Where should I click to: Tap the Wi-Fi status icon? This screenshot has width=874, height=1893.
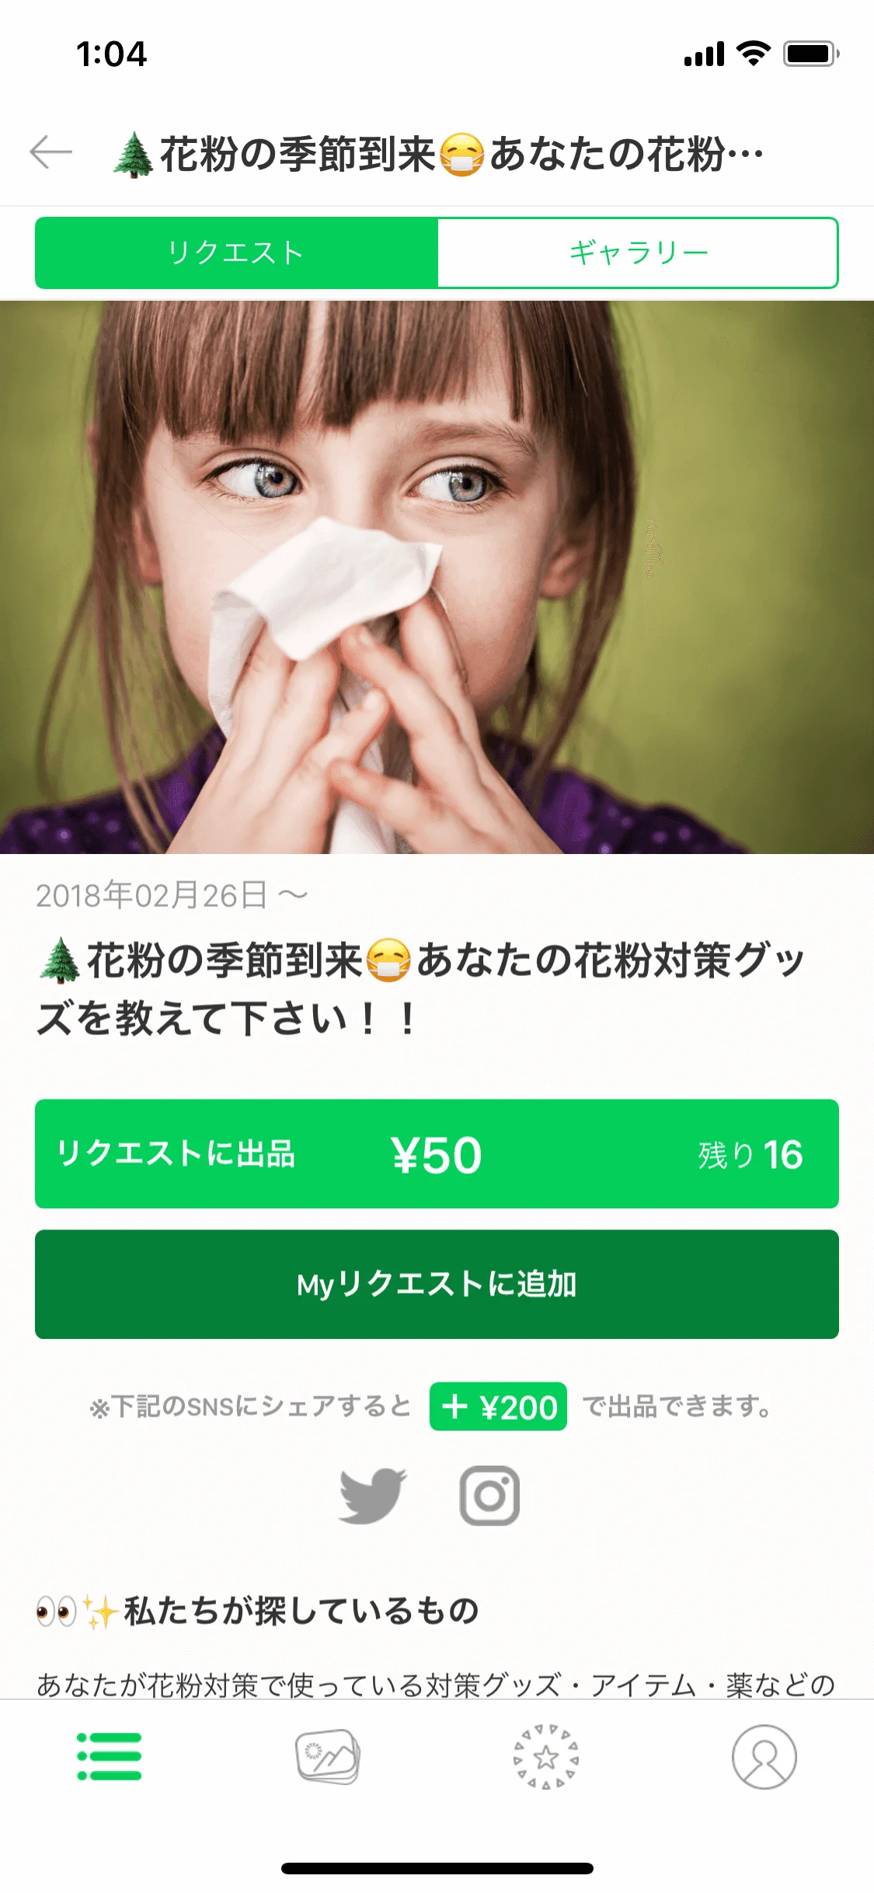tap(753, 54)
